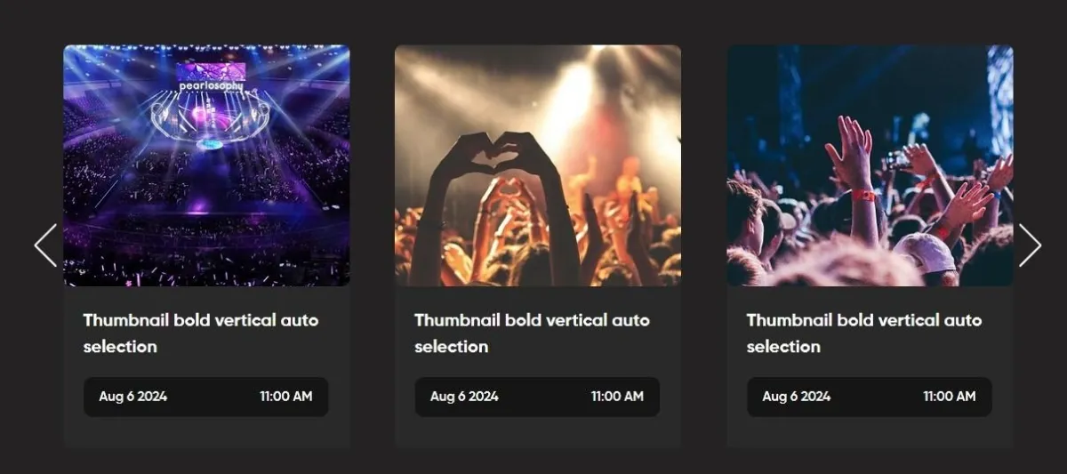Select 11:00 AM on the stadium card
This screenshot has height=474, width=1067.
pyautogui.click(x=285, y=397)
